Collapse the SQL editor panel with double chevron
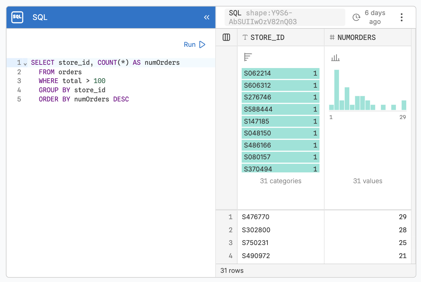This screenshot has width=421, height=282. pyautogui.click(x=207, y=17)
